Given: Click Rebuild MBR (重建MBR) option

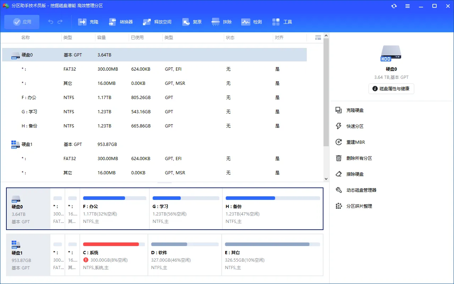Looking at the screenshot, I should point(355,142).
